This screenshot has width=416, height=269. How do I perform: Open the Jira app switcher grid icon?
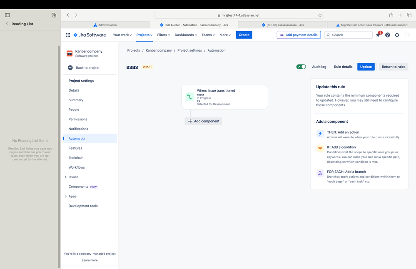coord(68,35)
